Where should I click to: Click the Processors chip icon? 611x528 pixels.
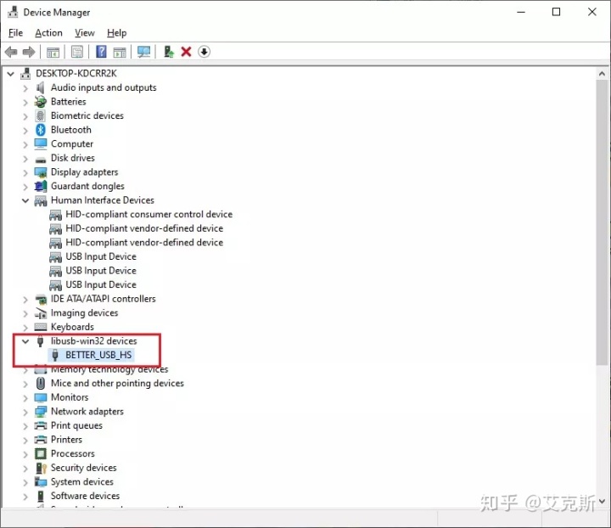(41, 454)
